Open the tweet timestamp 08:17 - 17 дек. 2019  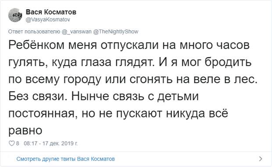click(50, 143)
